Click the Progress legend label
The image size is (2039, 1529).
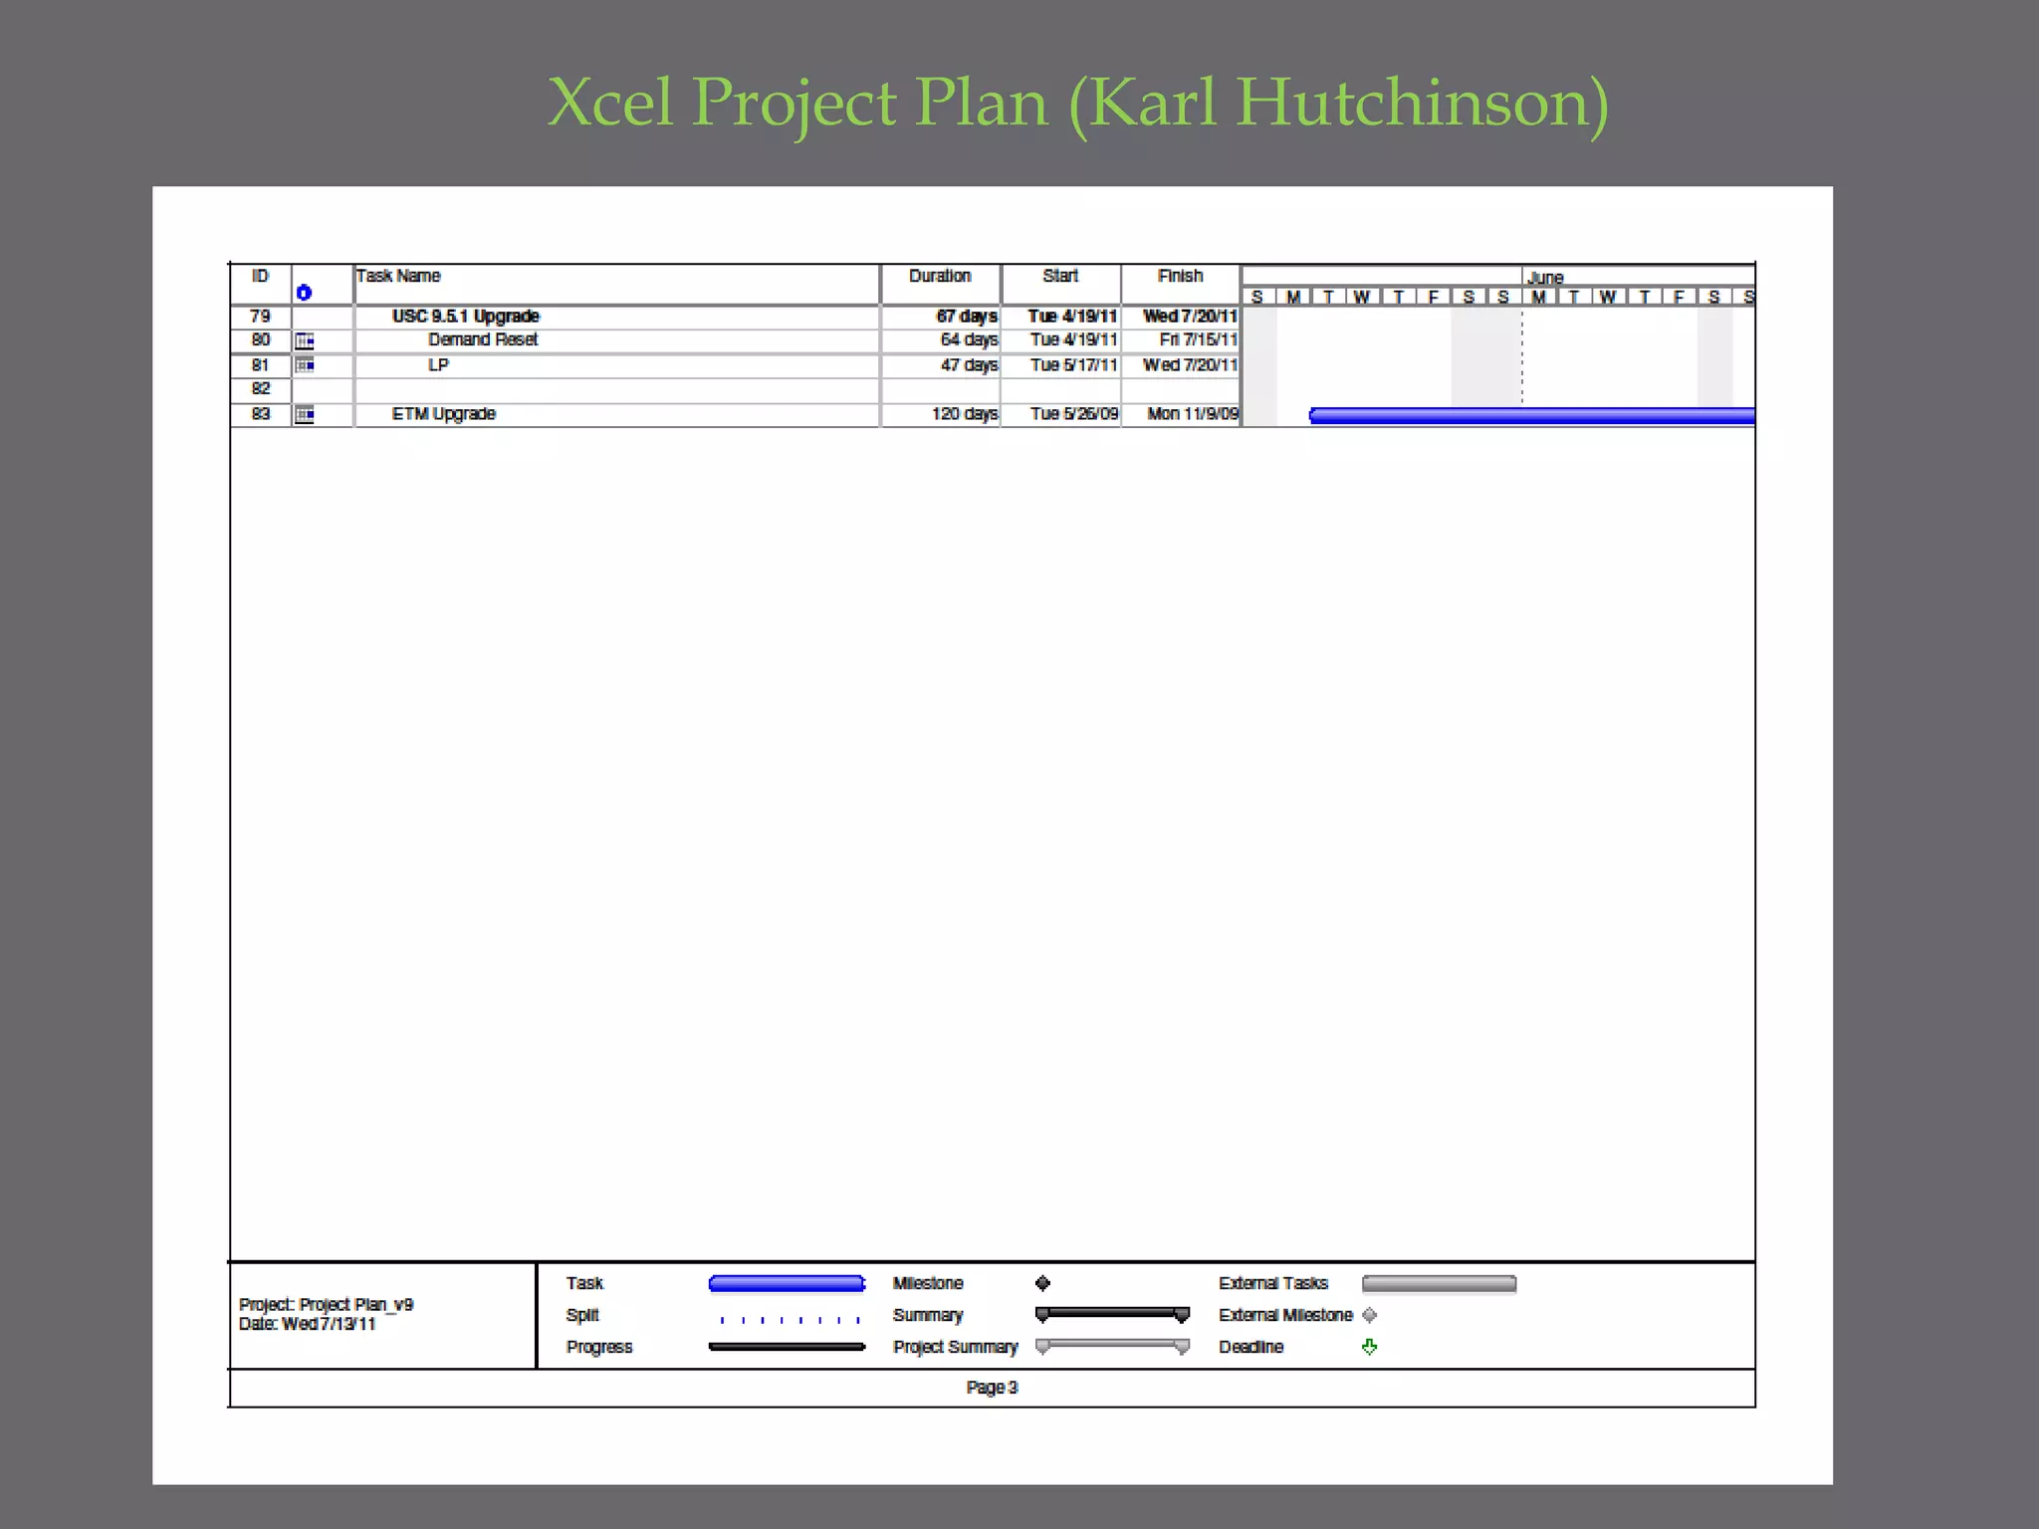[599, 1347]
